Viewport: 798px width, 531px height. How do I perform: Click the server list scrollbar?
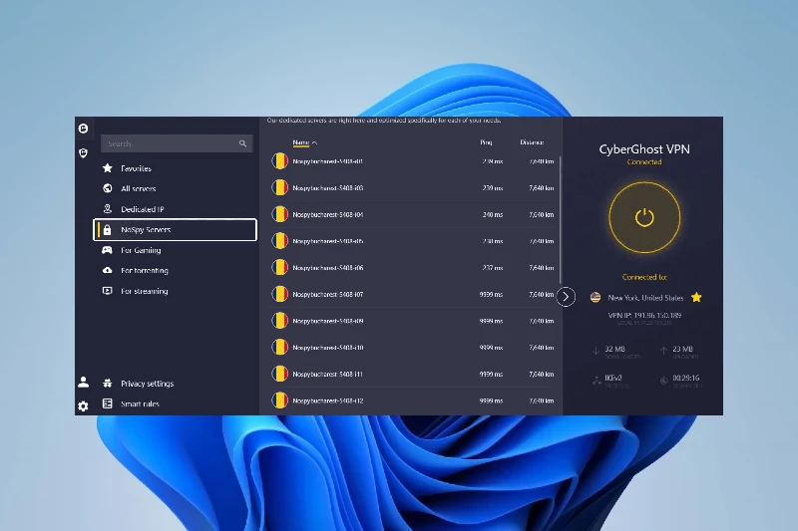click(x=561, y=219)
